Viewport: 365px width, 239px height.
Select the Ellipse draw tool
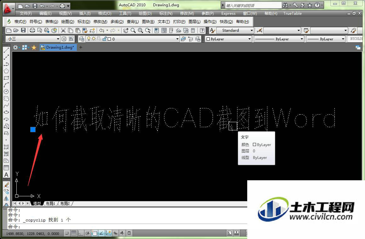(6, 112)
